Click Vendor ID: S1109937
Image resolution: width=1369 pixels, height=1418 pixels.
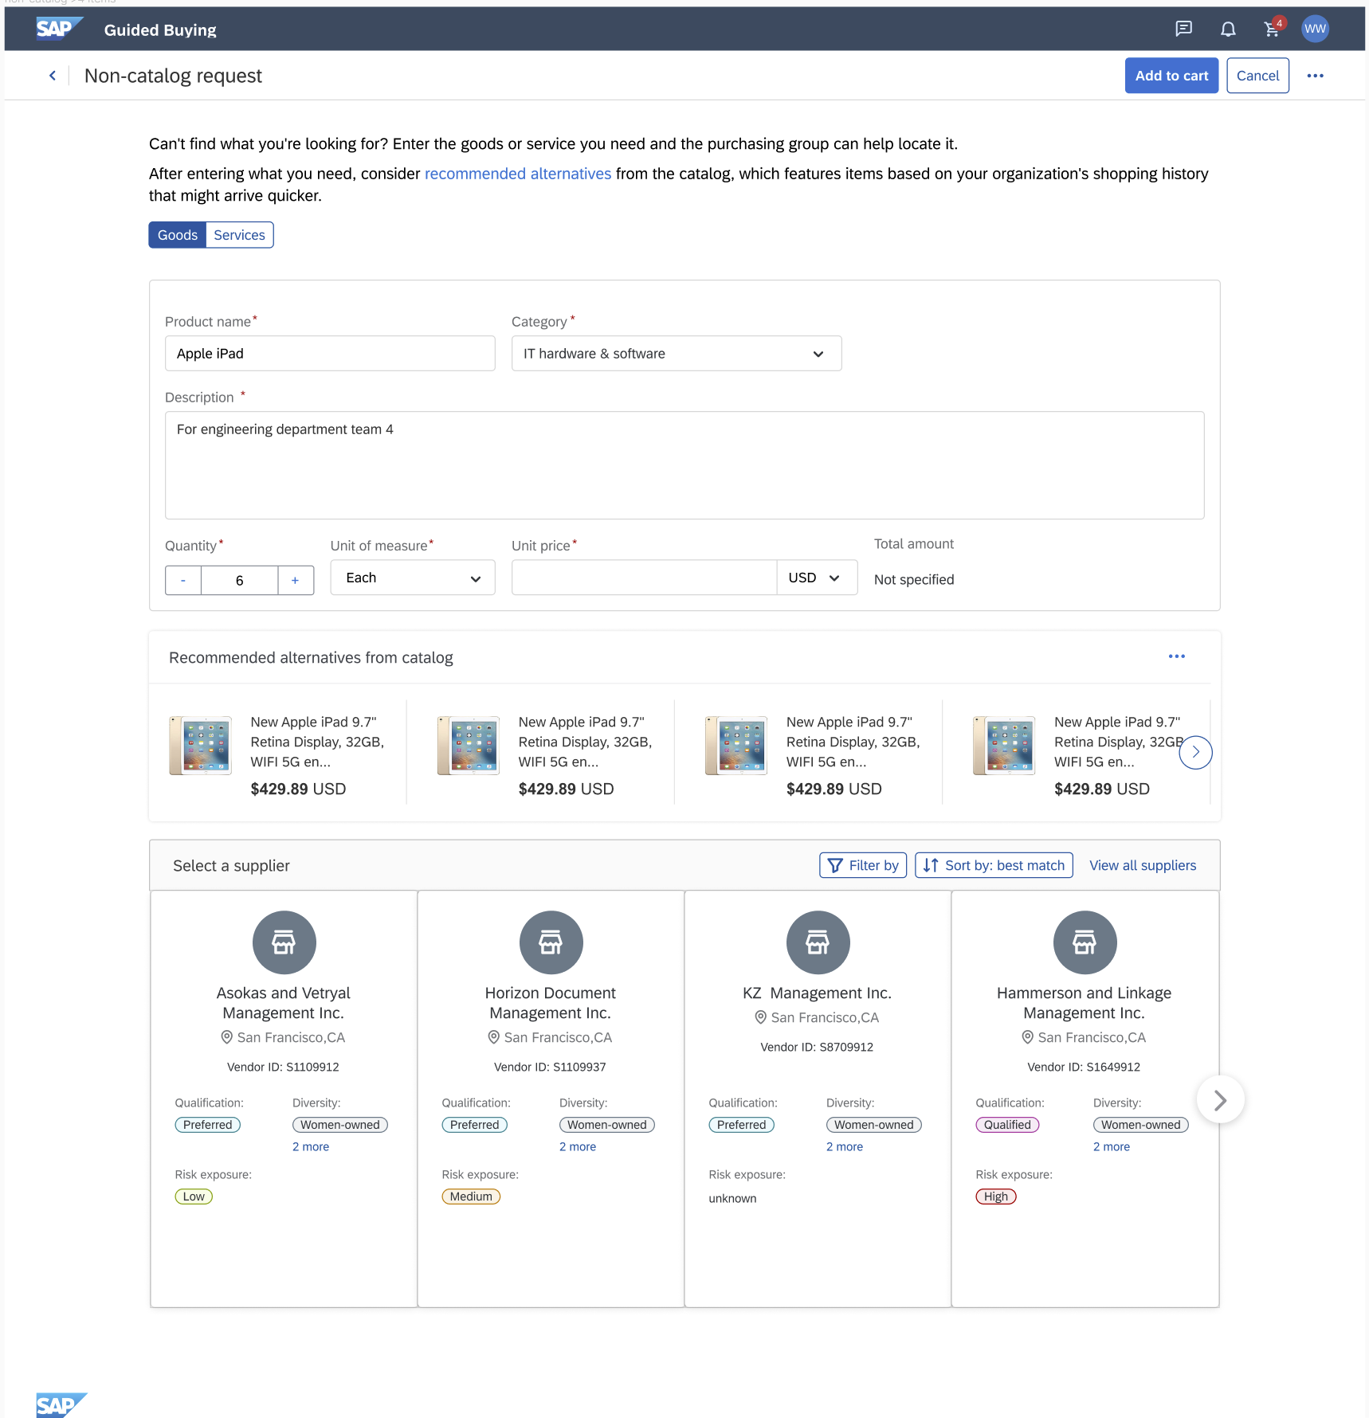[x=550, y=1067]
